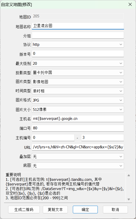This screenshot has width=136, height=219.
Task: Confirm with the 确定 button
Action: (x=85, y=210)
